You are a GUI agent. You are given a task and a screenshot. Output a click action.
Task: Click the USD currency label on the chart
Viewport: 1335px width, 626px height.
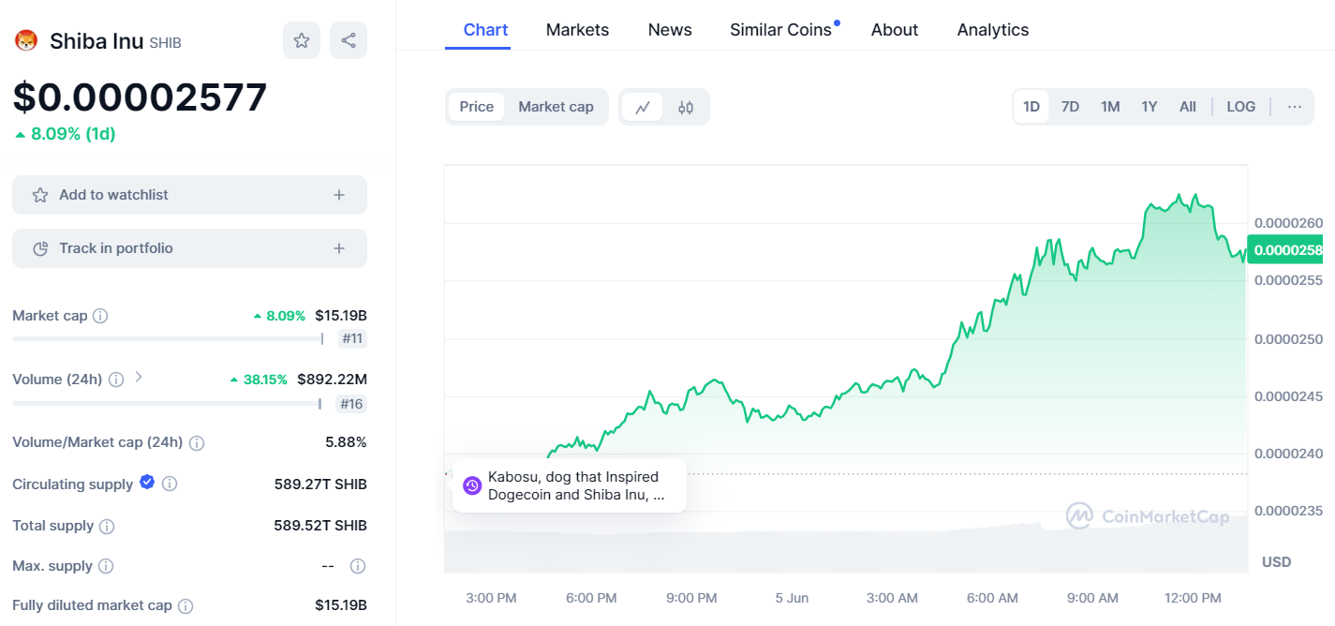coord(1276,562)
